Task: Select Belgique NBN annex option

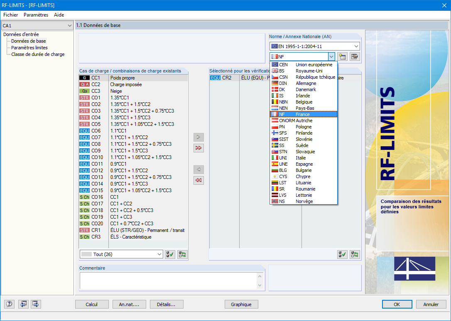Action: [304, 102]
